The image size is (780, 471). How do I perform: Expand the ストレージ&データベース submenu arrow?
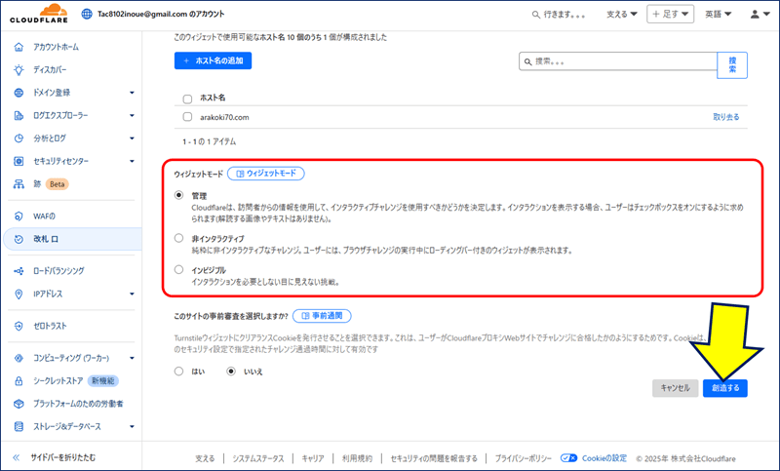tap(132, 427)
